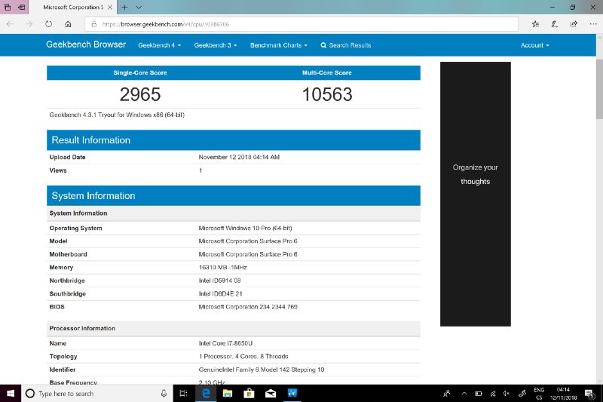The height and width of the screenshot is (402, 603).
Task: Expand the Benchmark Charts dropdown
Action: point(278,45)
